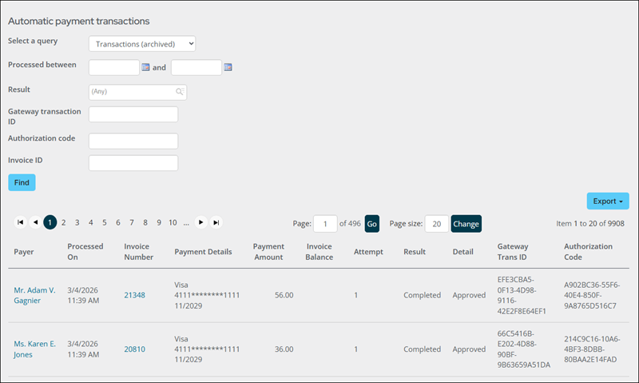Click the Payment Amount column header

click(x=268, y=252)
